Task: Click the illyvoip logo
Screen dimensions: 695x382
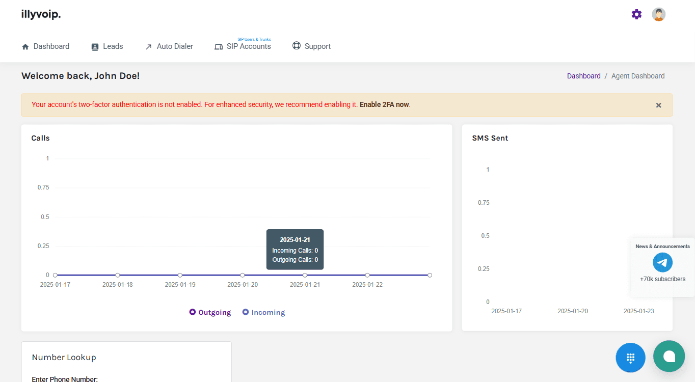Action: (x=41, y=14)
